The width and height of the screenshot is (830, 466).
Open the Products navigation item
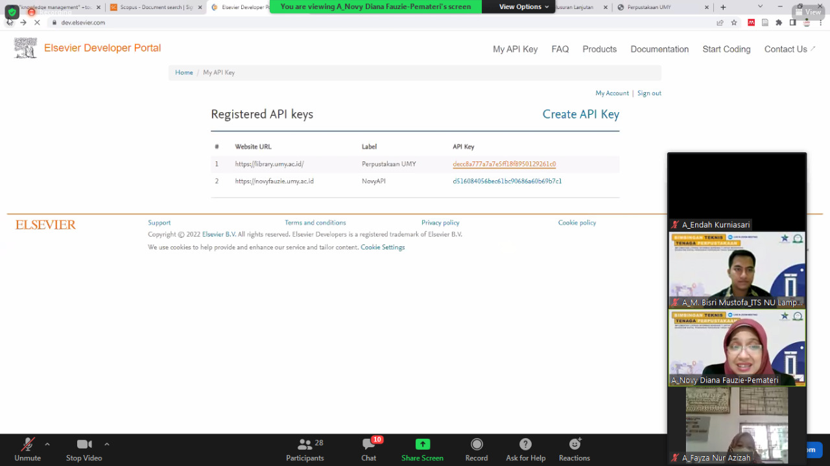(x=599, y=49)
